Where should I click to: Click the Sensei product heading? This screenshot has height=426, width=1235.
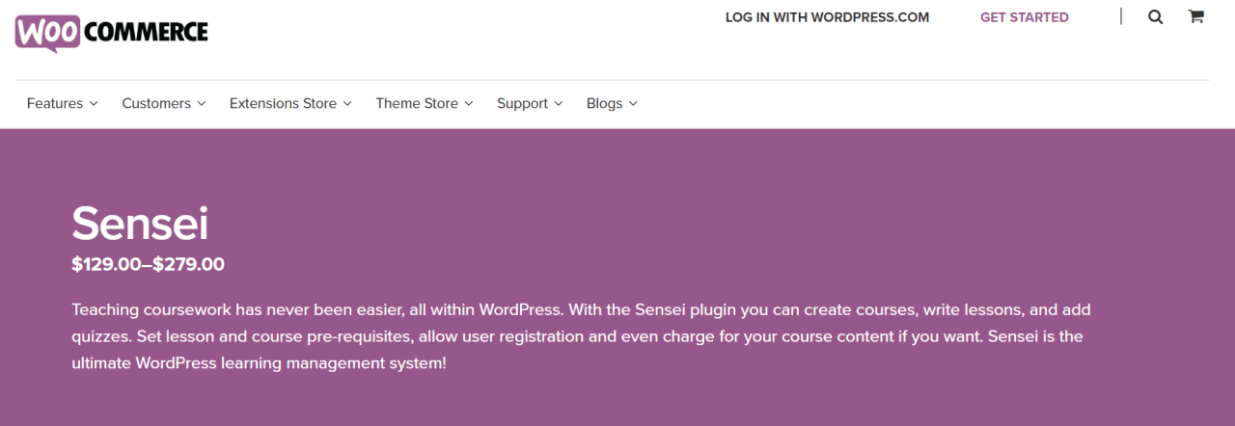click(140, 225)
